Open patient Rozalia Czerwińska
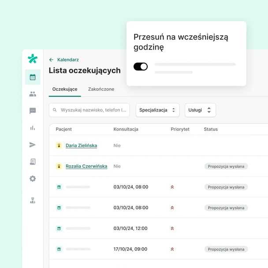 pyautogui.click(x=86, y=166)
